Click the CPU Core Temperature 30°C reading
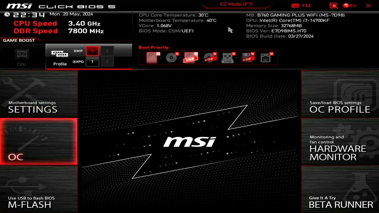 tap(174, 15)
